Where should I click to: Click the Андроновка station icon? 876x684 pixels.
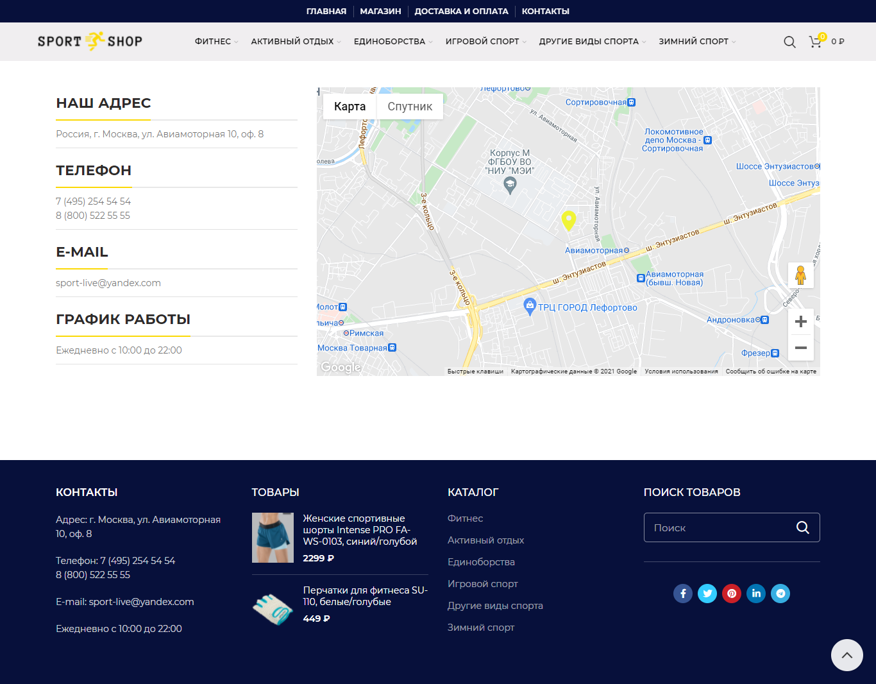765,320
